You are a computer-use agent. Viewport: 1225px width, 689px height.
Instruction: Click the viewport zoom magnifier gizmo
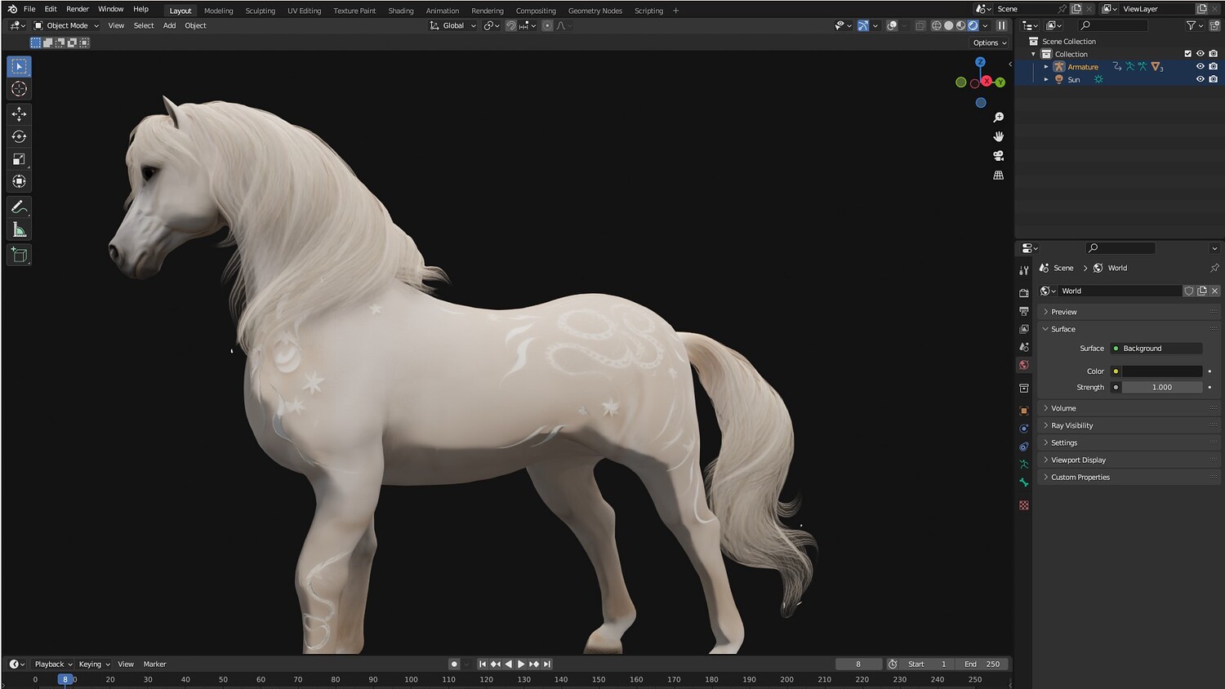point(998,118)
